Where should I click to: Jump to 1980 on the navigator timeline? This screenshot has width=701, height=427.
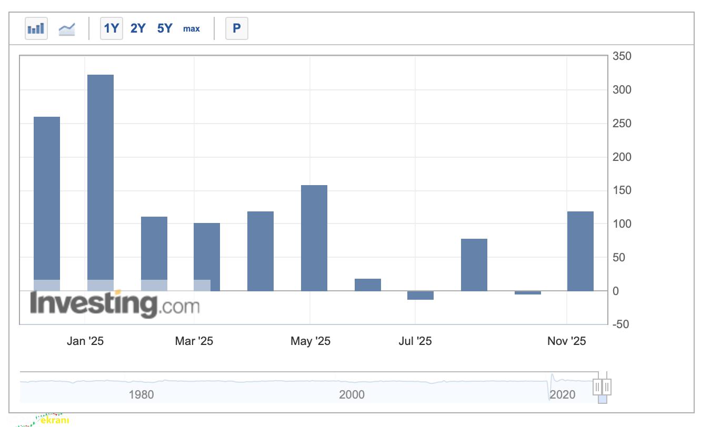141,394
